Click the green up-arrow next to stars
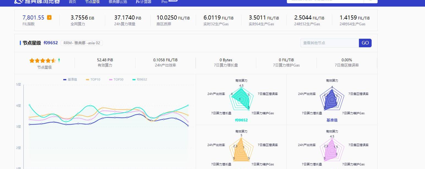 click(x=59, y=60)
